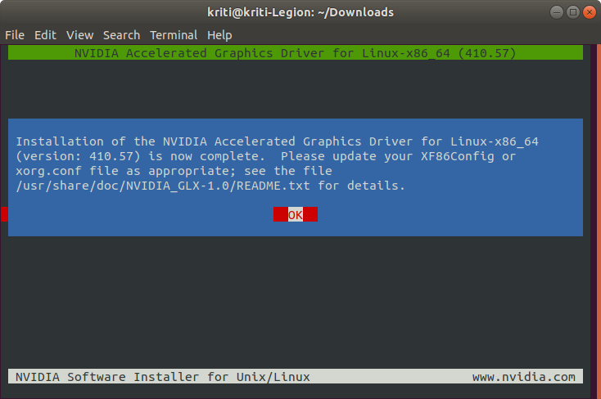The image size is (601, 399).
Task: Click the red OK button
Action: click(296, 214)
